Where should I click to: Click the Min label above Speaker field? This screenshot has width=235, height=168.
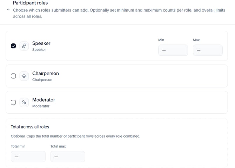pos(161,40)
